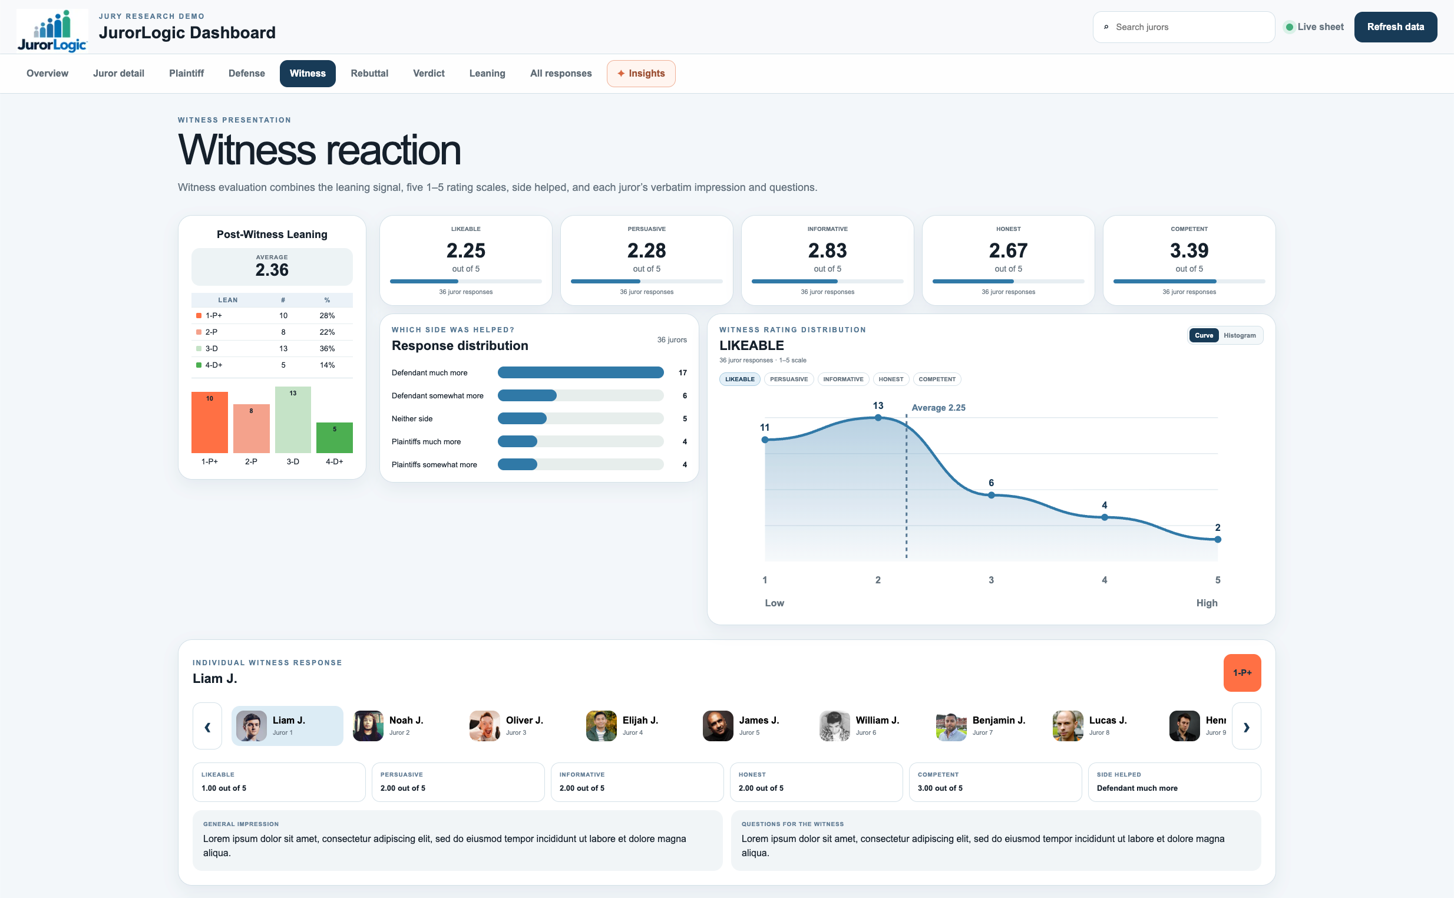Click the Defendant much more progress bar
The width and height of the screenshot is (1454, 898).
tap(581, 373)
